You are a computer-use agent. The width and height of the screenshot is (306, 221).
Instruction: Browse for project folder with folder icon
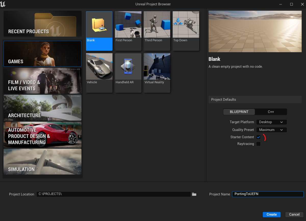[194, 194]
